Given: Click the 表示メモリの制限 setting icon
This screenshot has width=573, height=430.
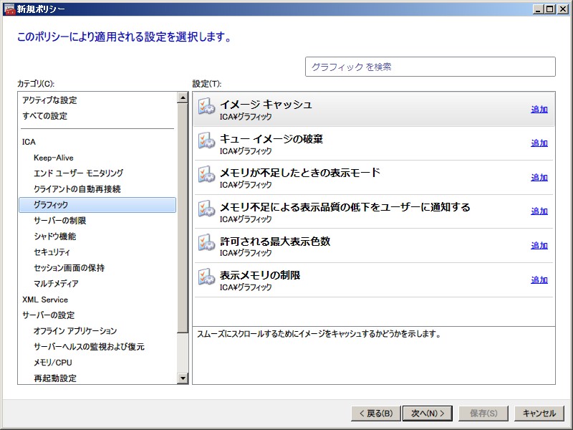Looking at the screenshot, I should [x=206, y=277].
